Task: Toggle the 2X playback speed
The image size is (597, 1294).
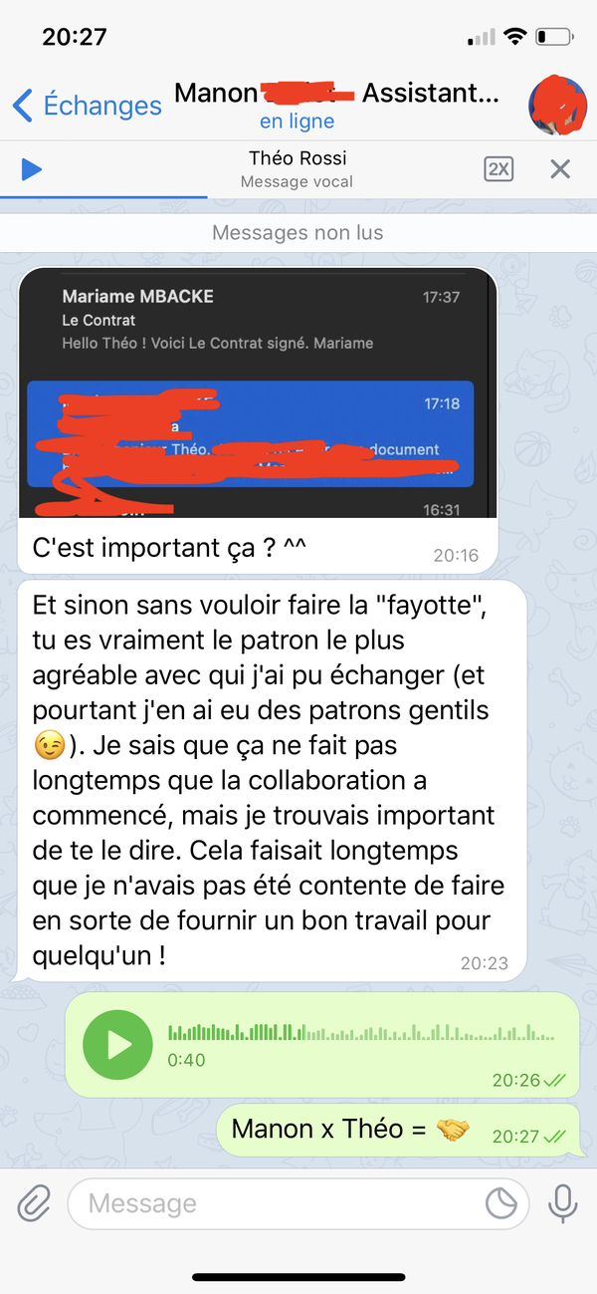Action: point(498,169)
